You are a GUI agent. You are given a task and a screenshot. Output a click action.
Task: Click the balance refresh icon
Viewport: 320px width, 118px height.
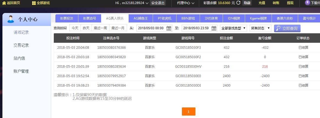coord(238,3)
